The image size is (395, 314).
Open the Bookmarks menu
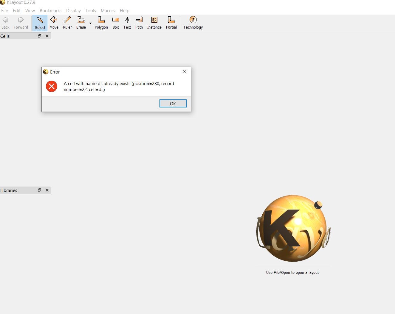coord(51,10)
